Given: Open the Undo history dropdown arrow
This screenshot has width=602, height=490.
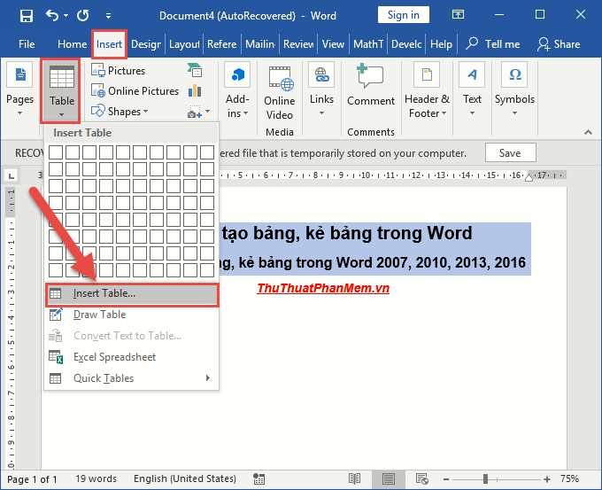Looking at the screenshot, I should (x=66, y=15).
